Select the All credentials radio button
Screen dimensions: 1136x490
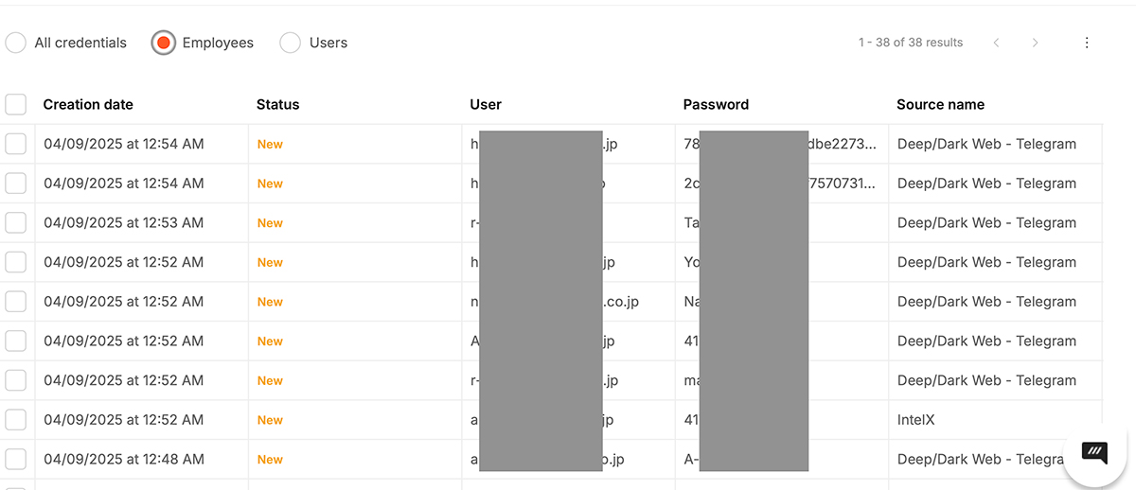click(x=16, y=43)
